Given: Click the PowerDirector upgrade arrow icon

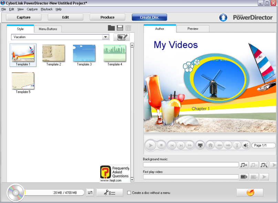Looking at the screenshot, I should coord(223,18).
